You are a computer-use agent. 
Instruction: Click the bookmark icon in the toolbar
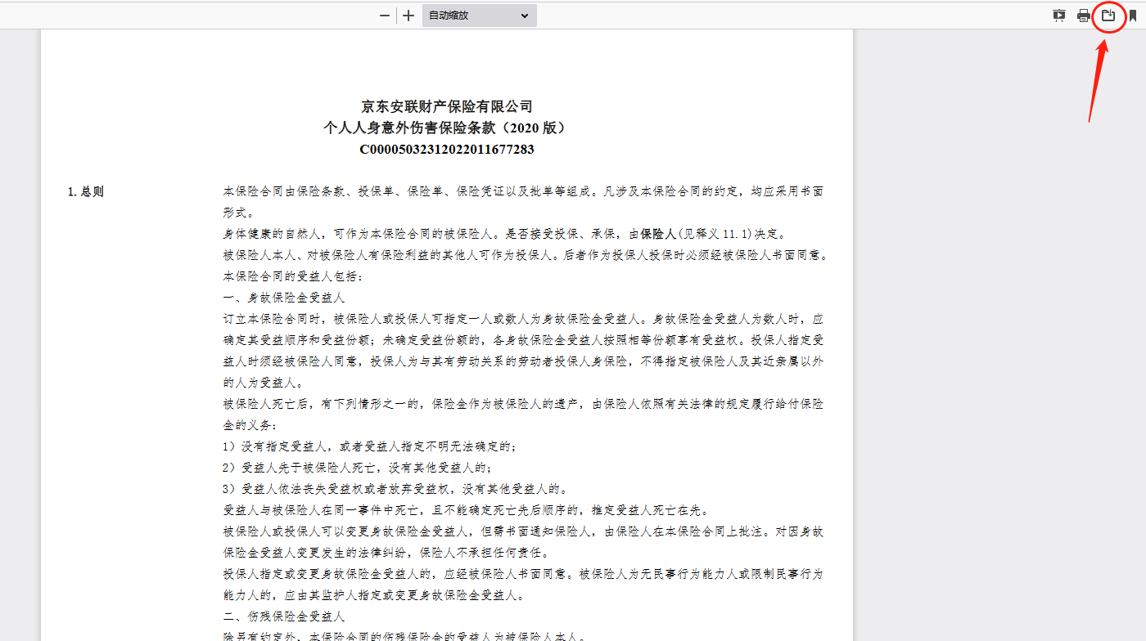click(x=1133, y=16)
